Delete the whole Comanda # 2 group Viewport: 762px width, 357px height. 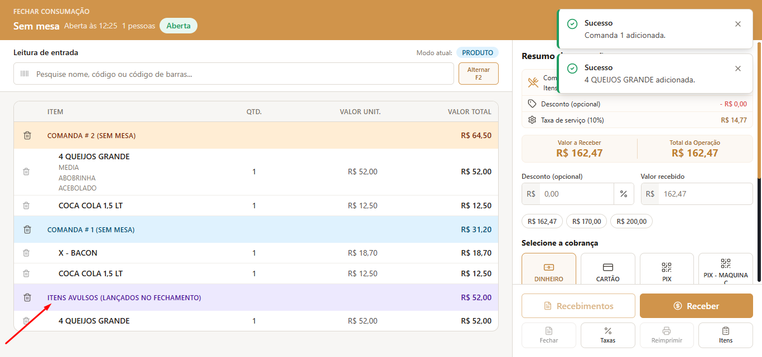(x=27, y=135)
